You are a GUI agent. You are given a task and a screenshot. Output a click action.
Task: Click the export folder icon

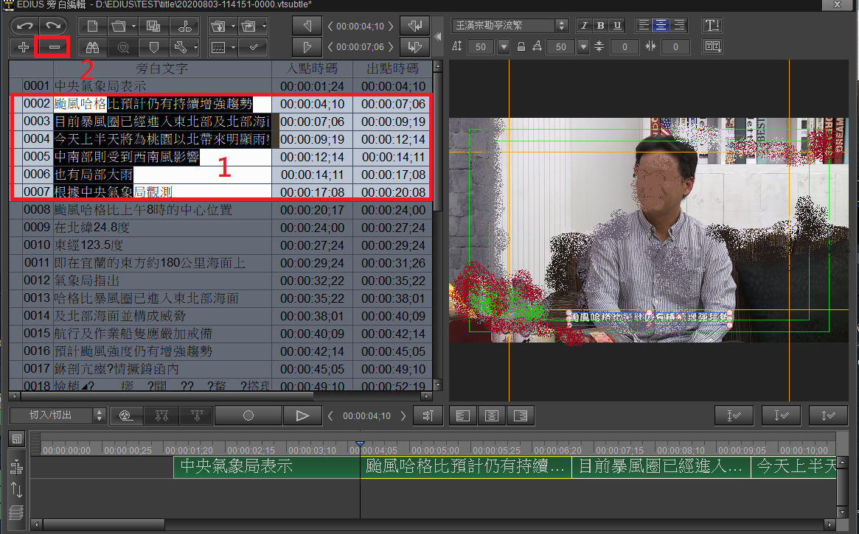248,26
